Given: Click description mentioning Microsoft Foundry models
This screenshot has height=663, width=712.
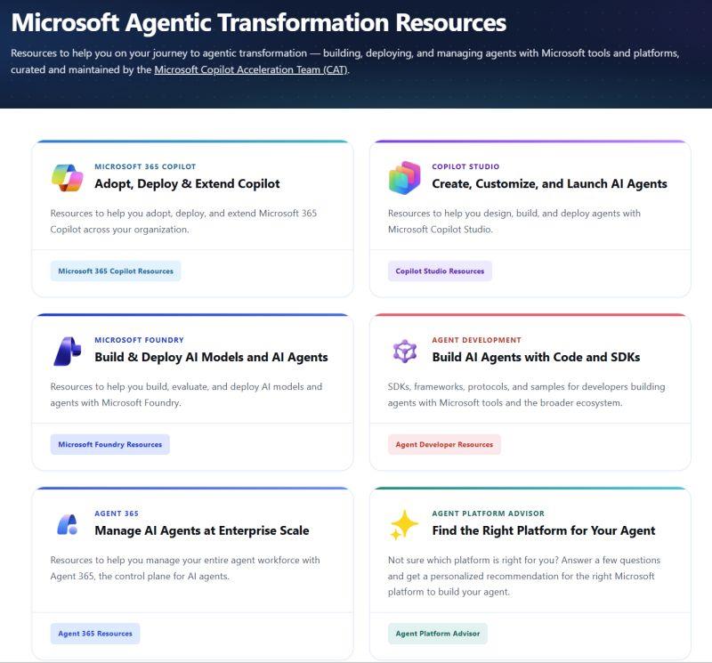Looking at the screenshot, I should pyautogui.click(x=186, y=394).
